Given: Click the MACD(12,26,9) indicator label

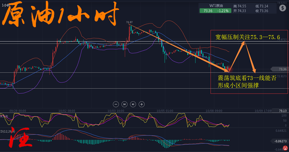Looking at the screenshot, I should pos(7,131).
